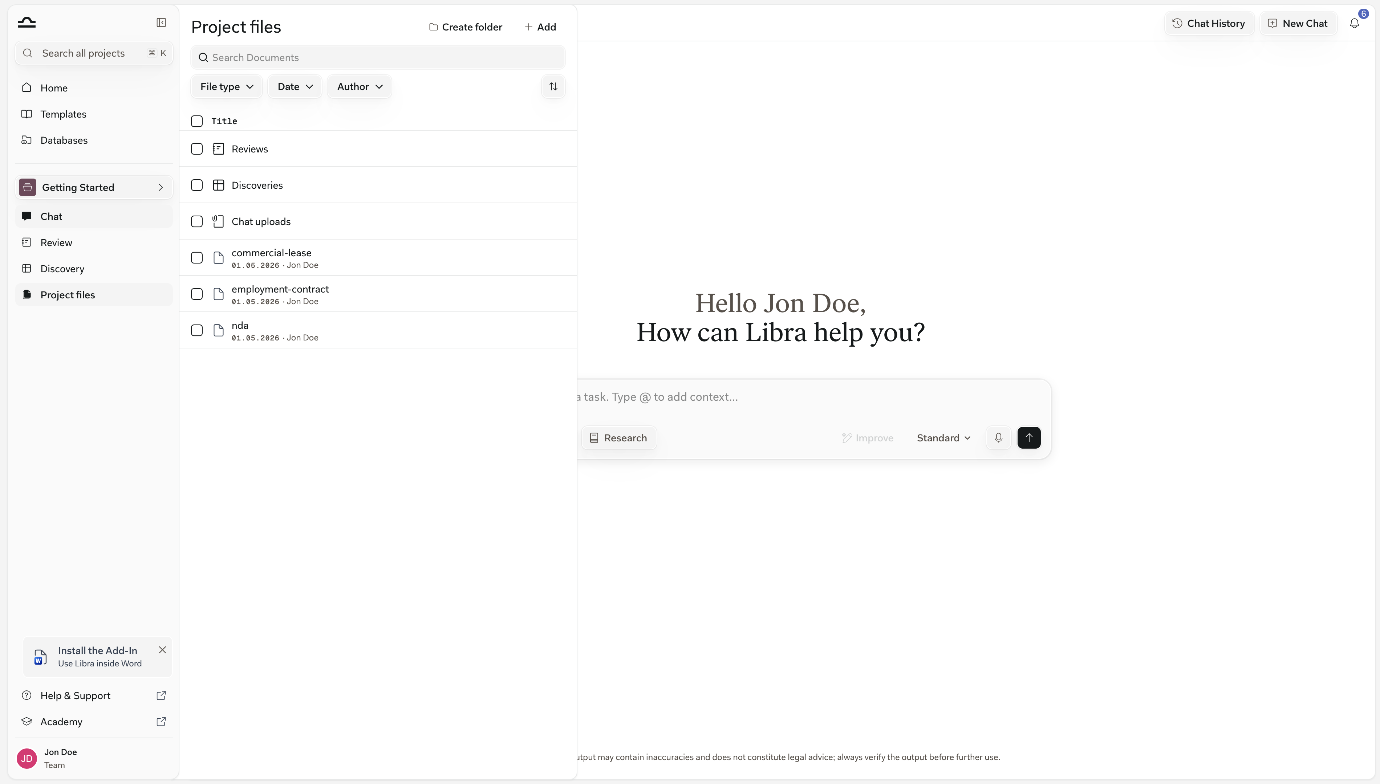Click the Libra logo icon
The width and height of the screenshot is (1380, 784).
[27, 22]
